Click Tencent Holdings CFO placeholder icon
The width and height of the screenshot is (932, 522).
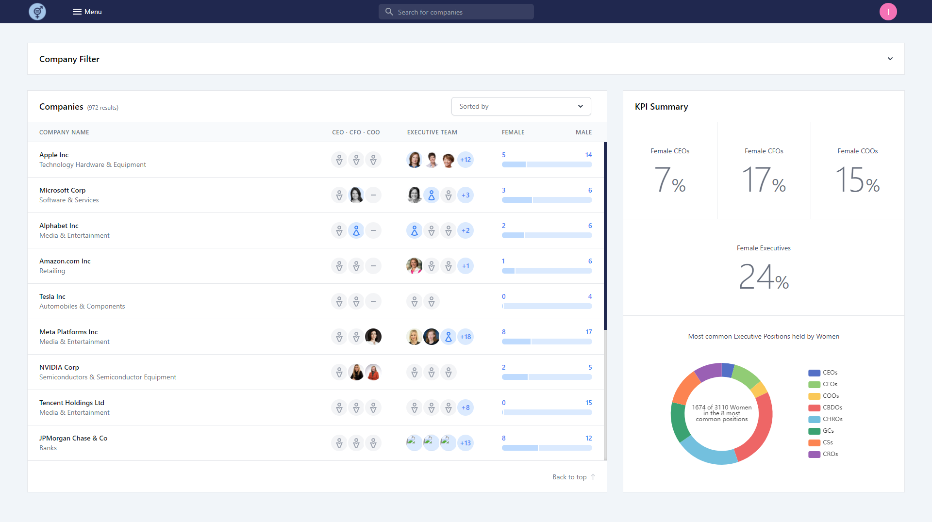point(356,408)
